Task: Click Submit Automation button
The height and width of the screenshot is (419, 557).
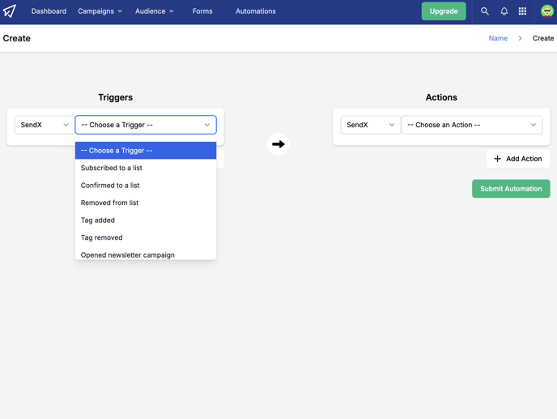Action: coord(511,189)
